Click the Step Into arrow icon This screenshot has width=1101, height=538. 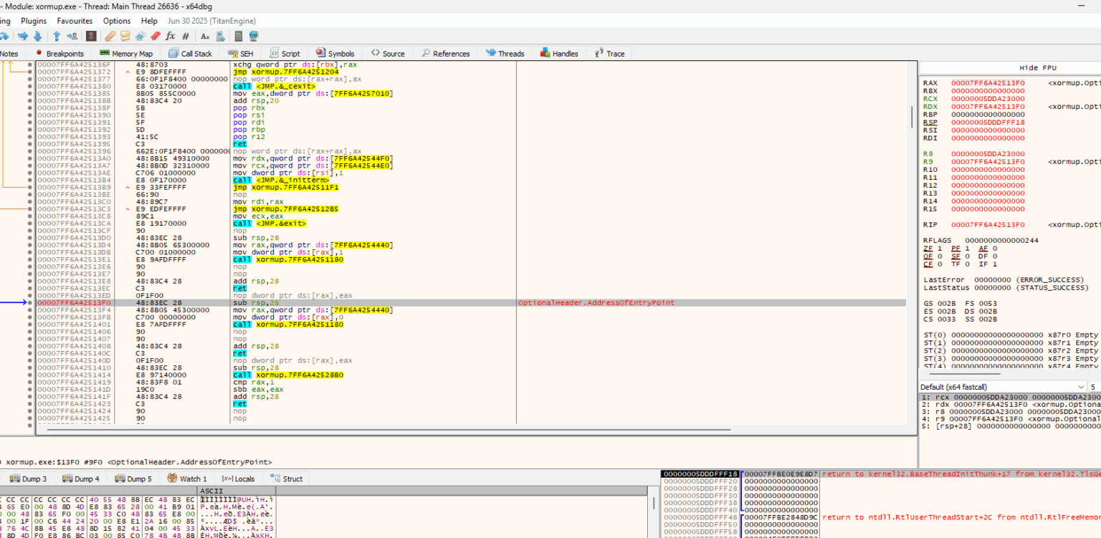tap(22, 36)
